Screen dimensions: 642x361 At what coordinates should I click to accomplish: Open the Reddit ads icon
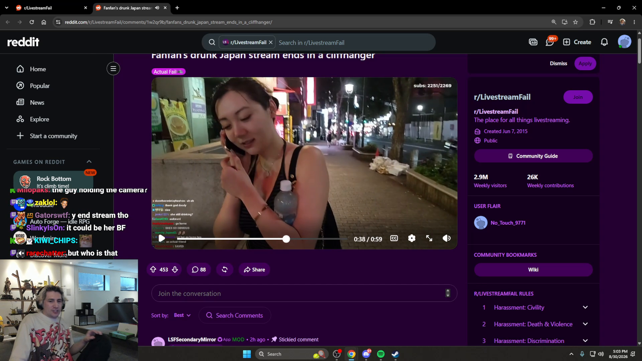(533, 42)
